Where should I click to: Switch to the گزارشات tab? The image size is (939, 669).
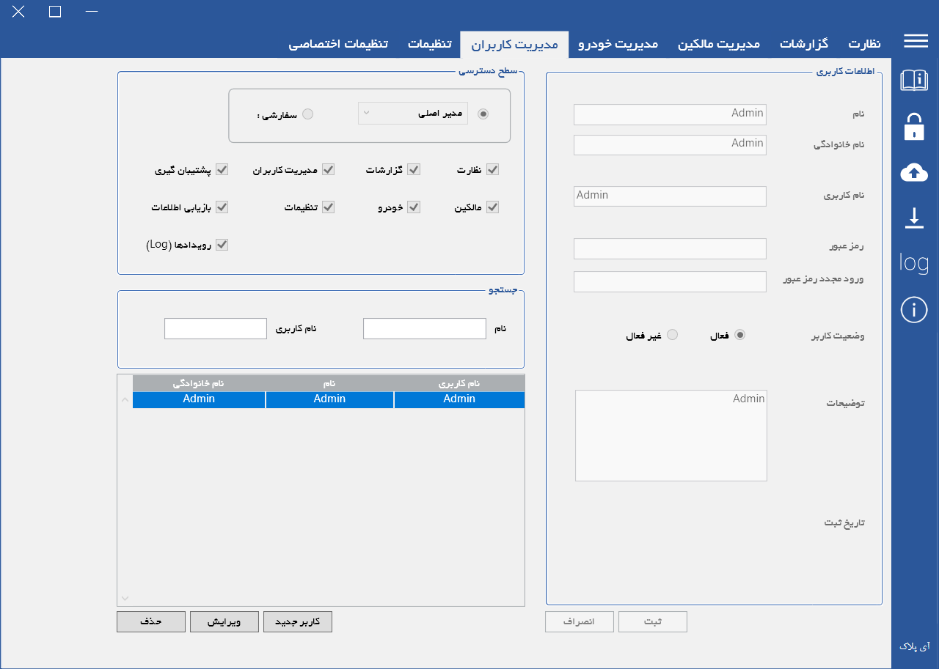tap(803, 44)
